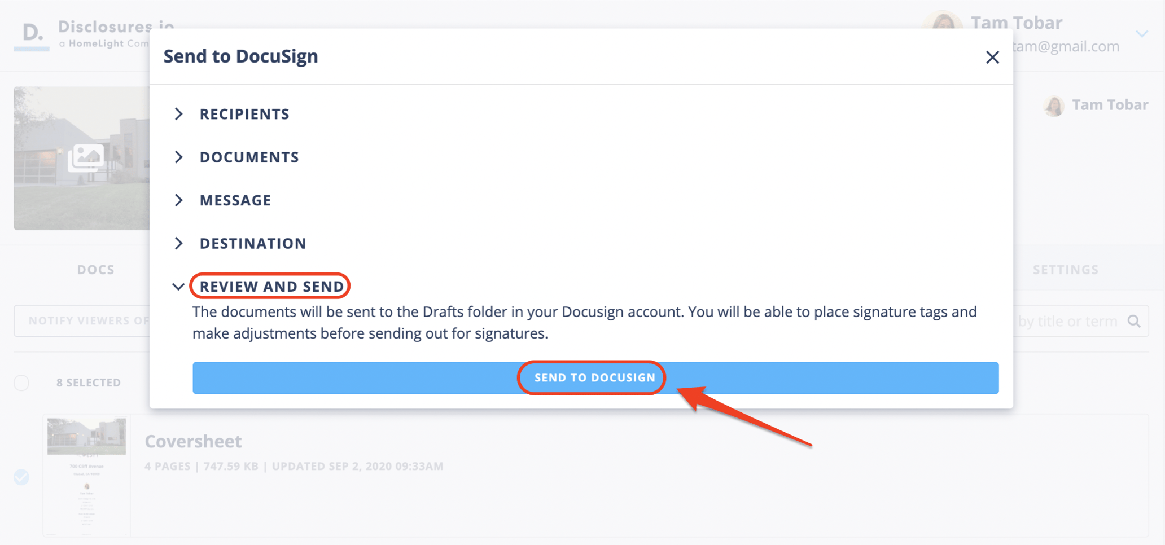Open the property photo gallery icon
The width and height of the screenshot is (1165, 545).
[x=86, y=157]
